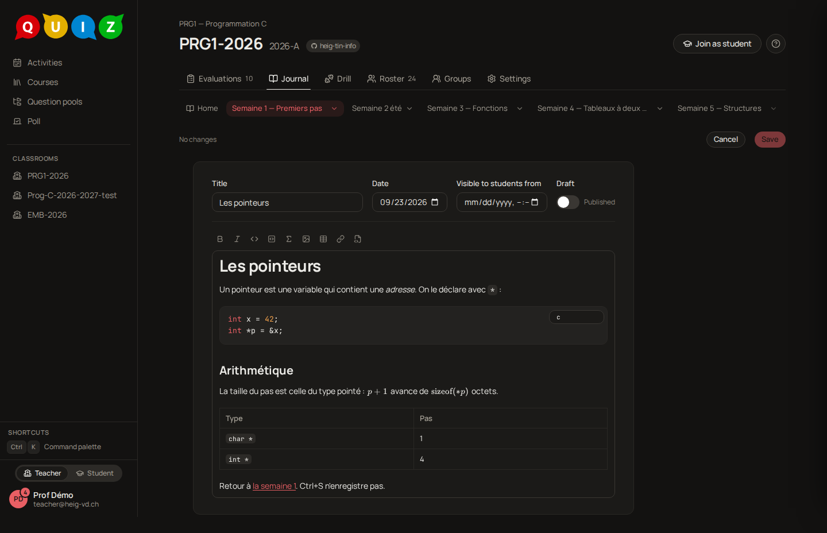Open the Prof Démo avatar with notification badge

[x=18, y=499]
